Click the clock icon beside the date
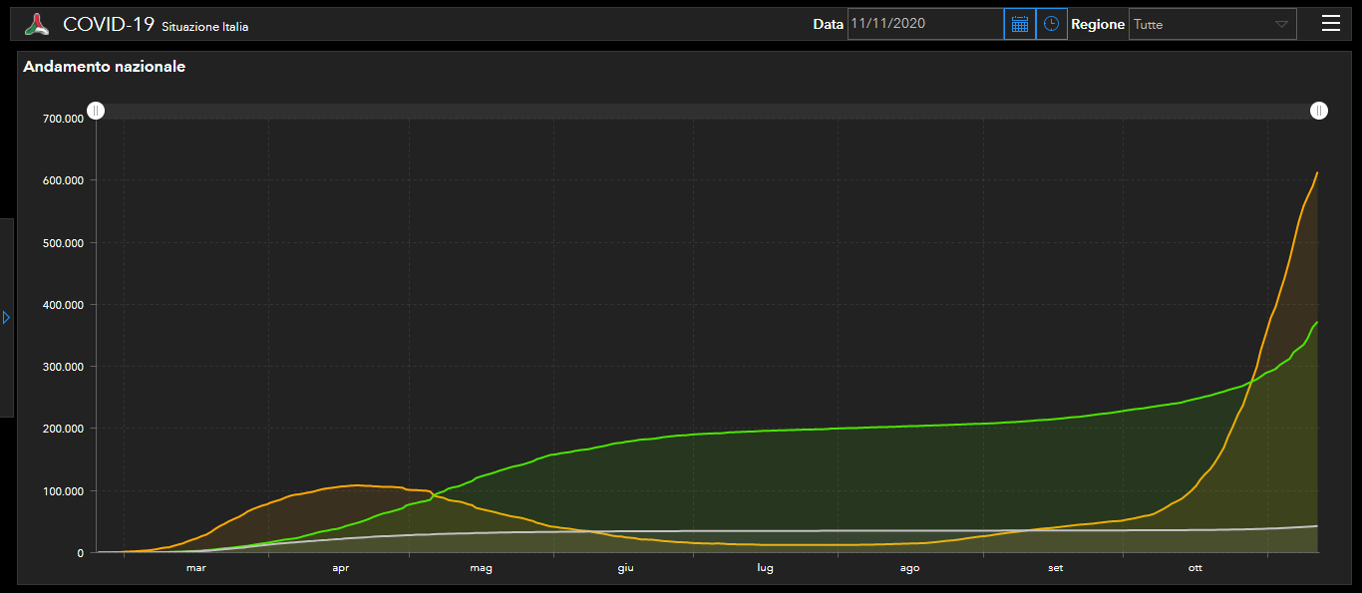The image size is (1362, 593). [1051, 24]
